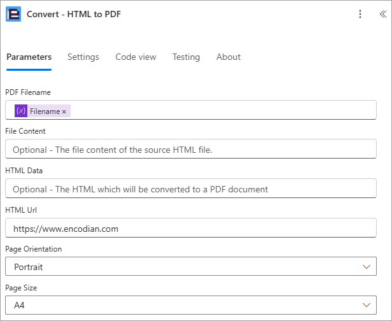
Task: Expand the Page Orientation dropdown arrow
Action: pyautogui.click(x=367, y=267)
